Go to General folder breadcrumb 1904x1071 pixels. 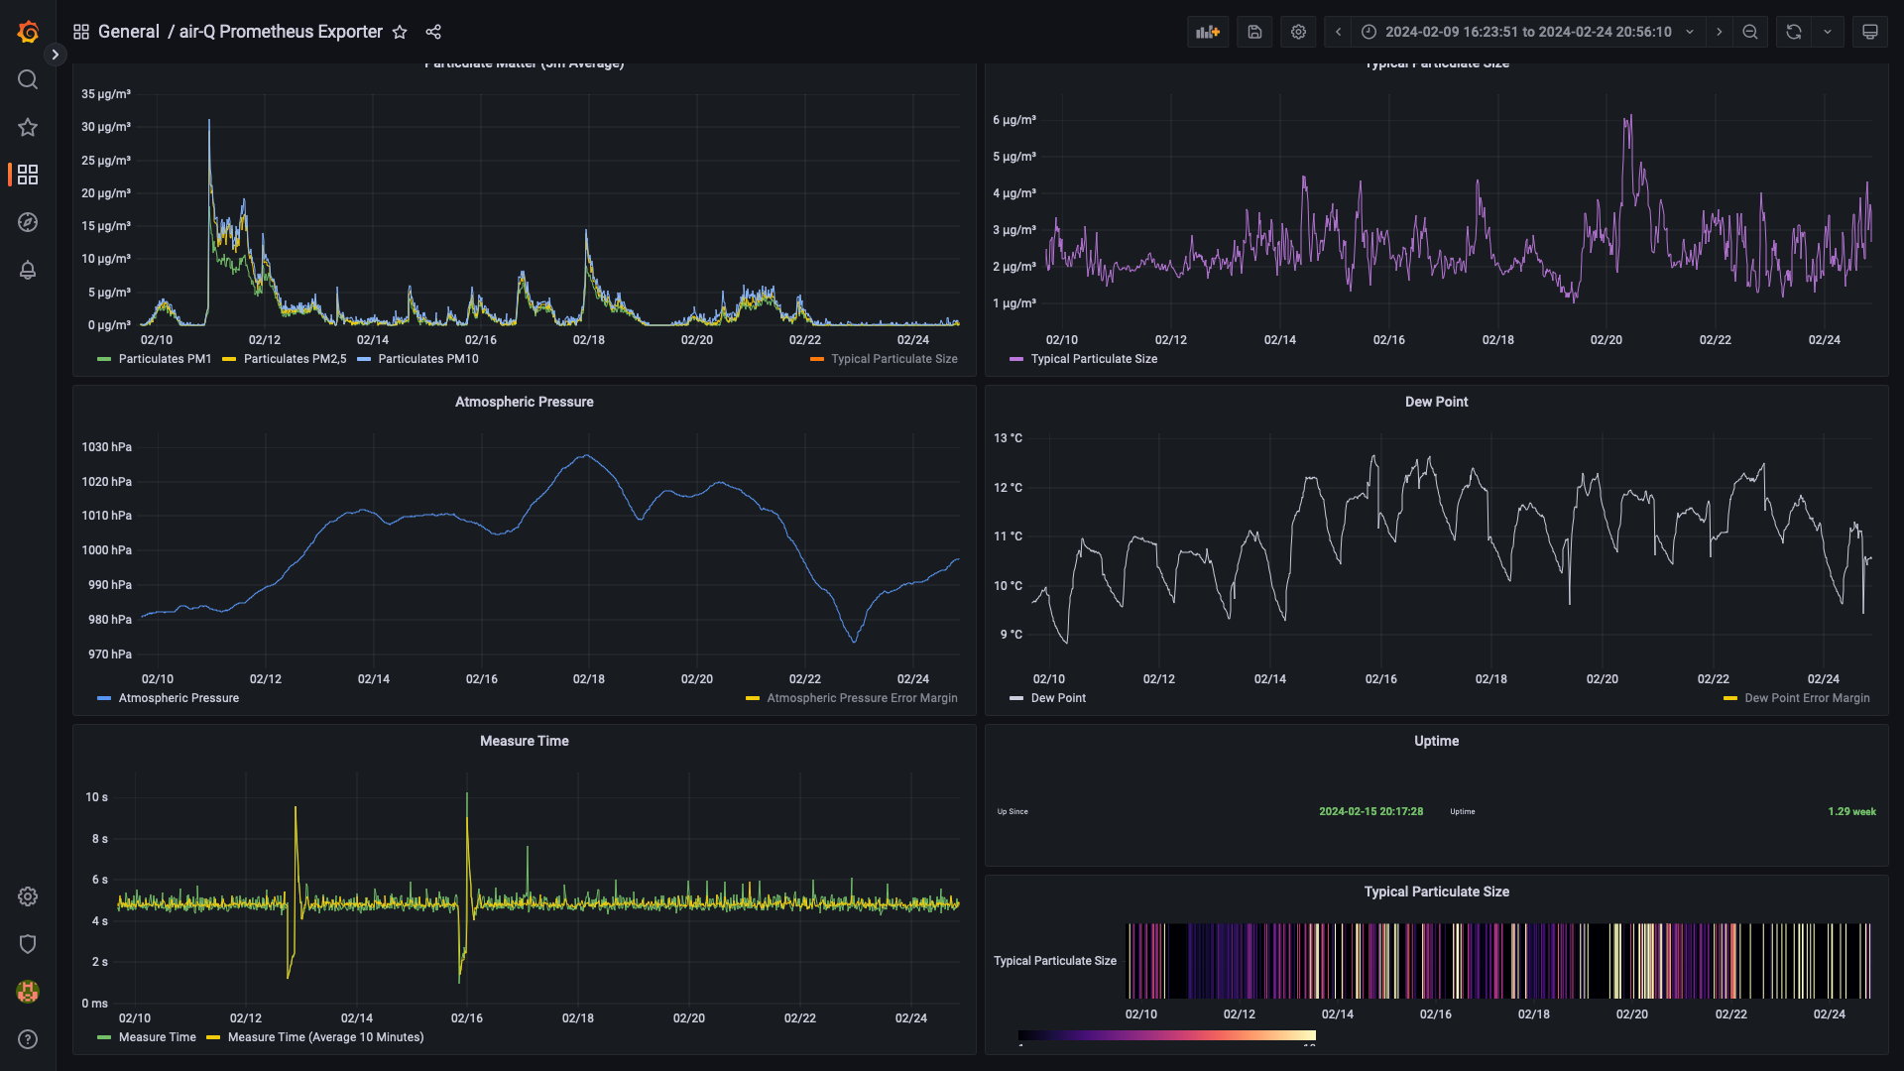point(128,32)
